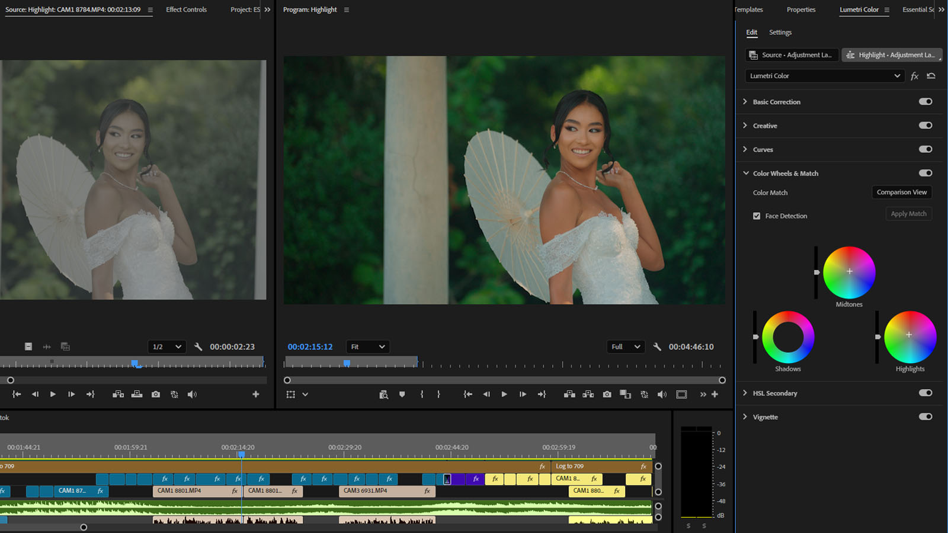Open Program monitor Fit zoom dropdown
This screenshot has width=948, height=533.
tap(367, 346)
